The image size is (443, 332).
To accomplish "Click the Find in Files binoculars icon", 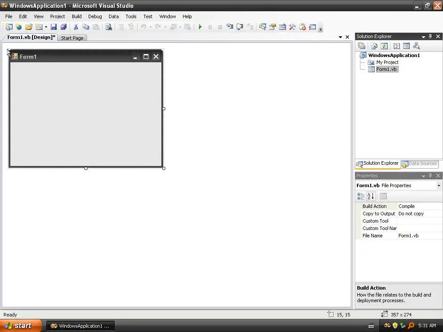I will [109, 27].
